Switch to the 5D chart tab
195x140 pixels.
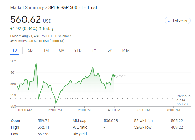(x=30, y=50)
